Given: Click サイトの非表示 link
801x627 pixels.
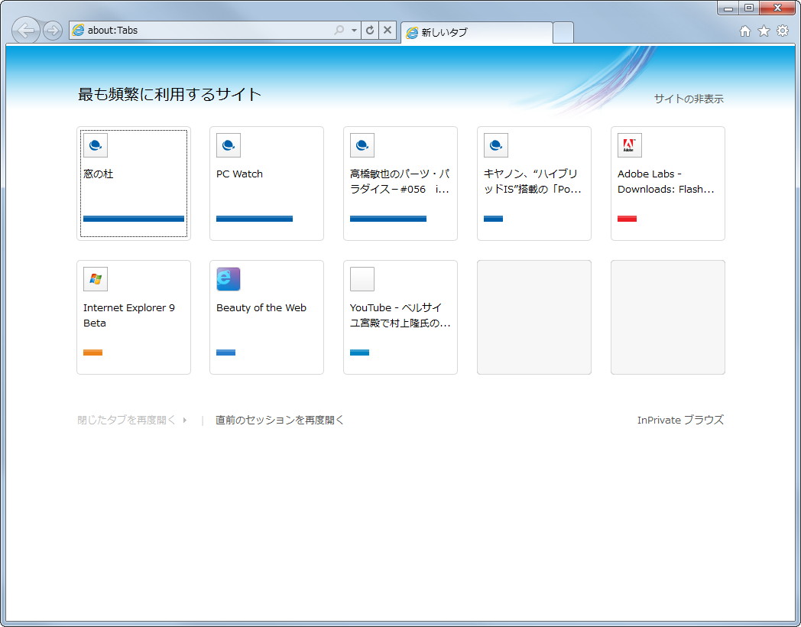Looking at the screenshot, I should [689, 99].
